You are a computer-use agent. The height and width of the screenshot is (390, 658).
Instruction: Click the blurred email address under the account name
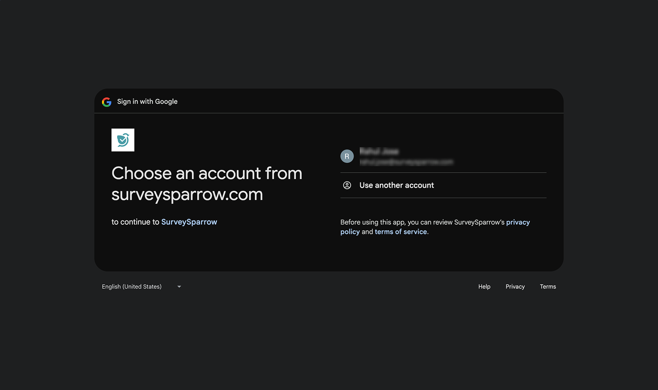click(x=406, y=162)
